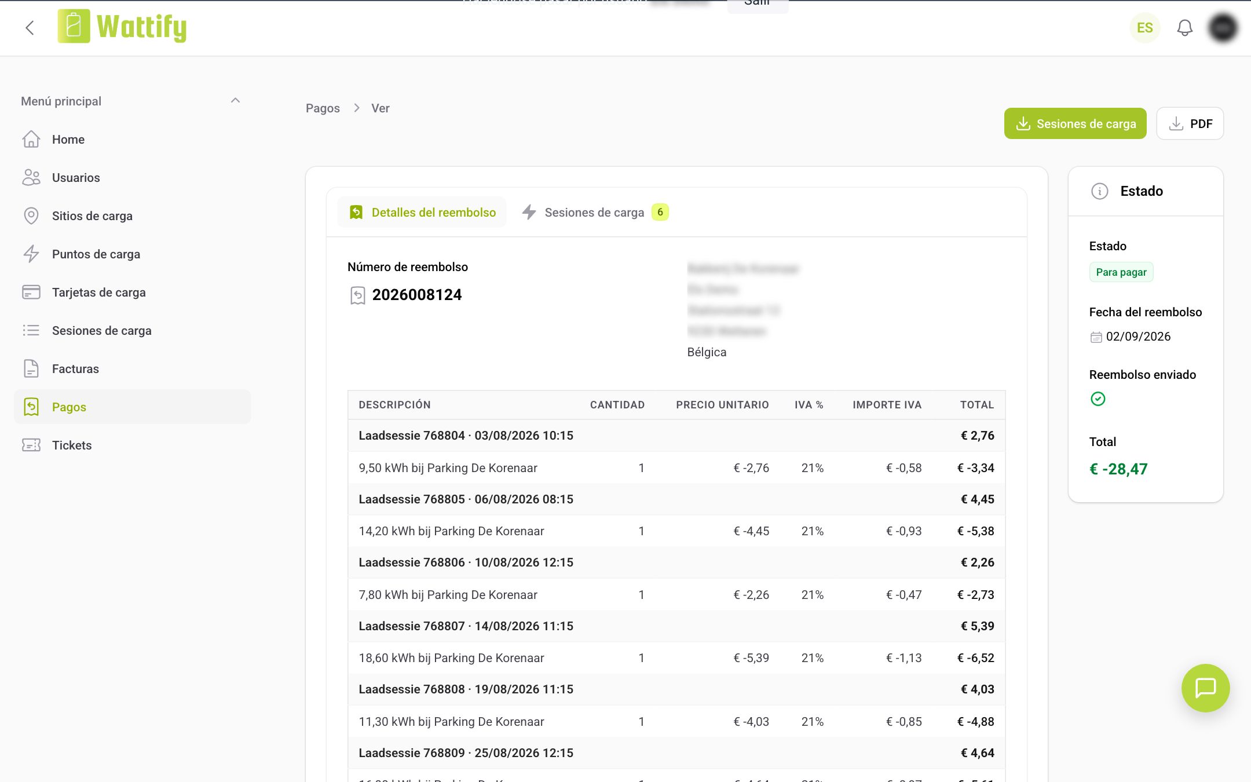Click the Sitios de carga pin icon

[x=31, y=216]
